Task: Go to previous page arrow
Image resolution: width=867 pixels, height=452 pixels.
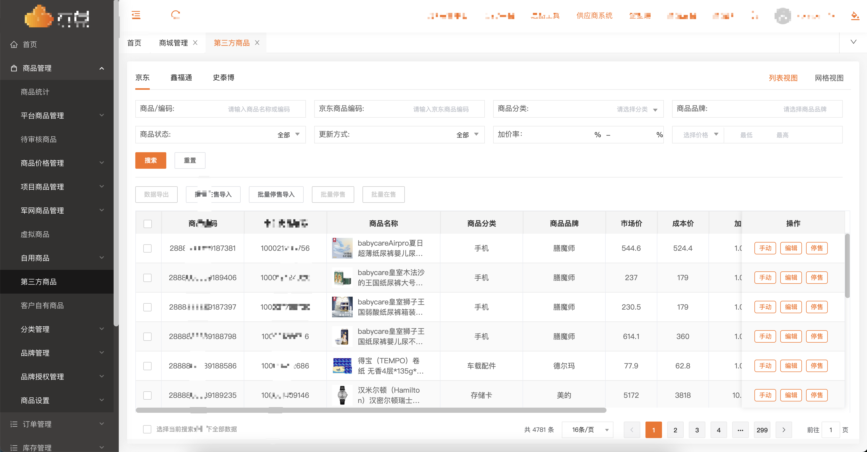Action: pos(632,430)
